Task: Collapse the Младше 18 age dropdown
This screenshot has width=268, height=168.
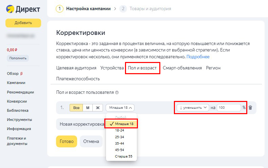Action: tap(120, 108)
